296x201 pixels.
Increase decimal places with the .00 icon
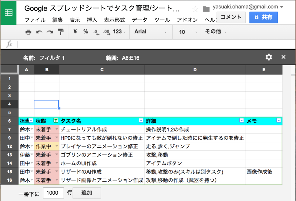[106, 32]
